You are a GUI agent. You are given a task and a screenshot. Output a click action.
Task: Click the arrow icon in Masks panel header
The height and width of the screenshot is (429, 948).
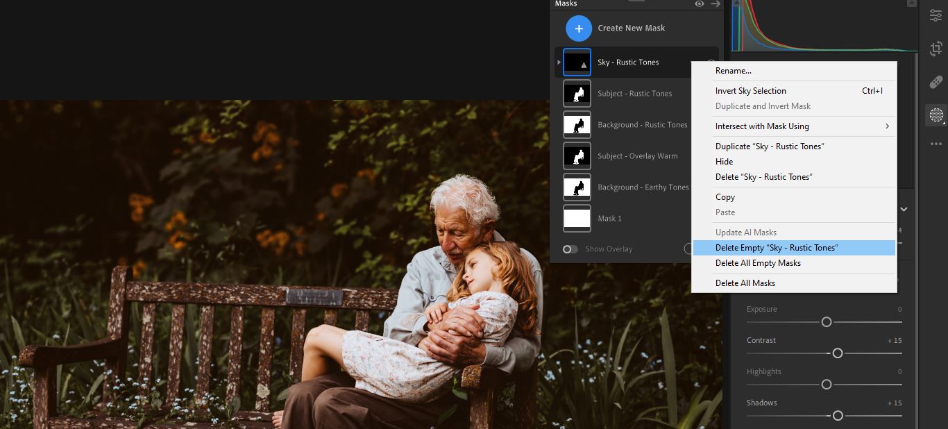click(x=715, y=4)
